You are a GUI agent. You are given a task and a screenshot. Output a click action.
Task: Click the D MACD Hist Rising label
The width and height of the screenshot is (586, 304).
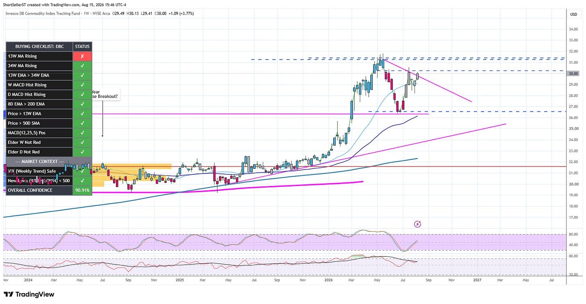[27, 94]
